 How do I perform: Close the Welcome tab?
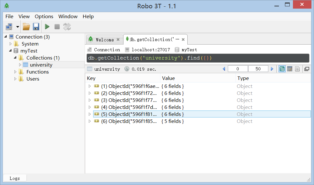click(118, 39)
